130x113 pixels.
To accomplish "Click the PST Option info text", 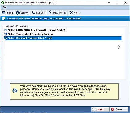I will (65, 91).
